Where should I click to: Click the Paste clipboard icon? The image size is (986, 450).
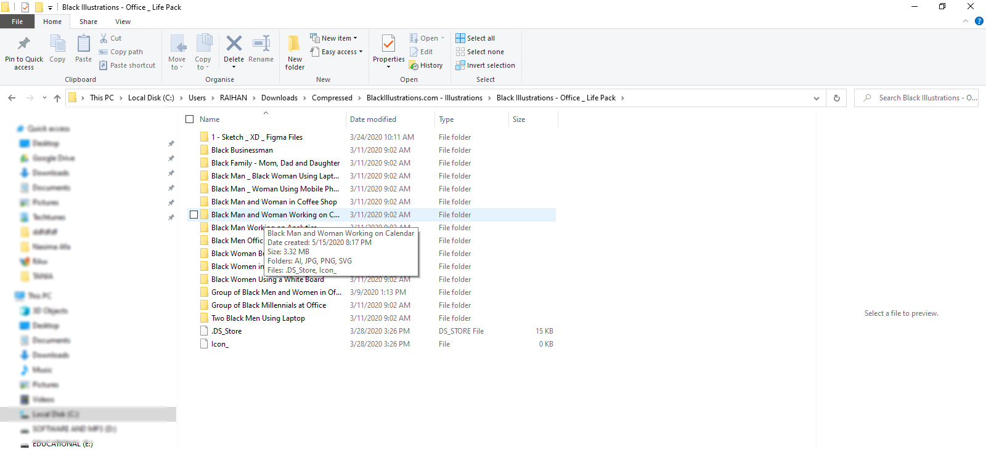(83, 49)
